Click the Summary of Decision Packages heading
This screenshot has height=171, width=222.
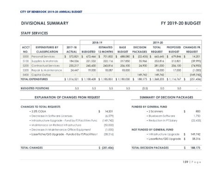point(166,97)
